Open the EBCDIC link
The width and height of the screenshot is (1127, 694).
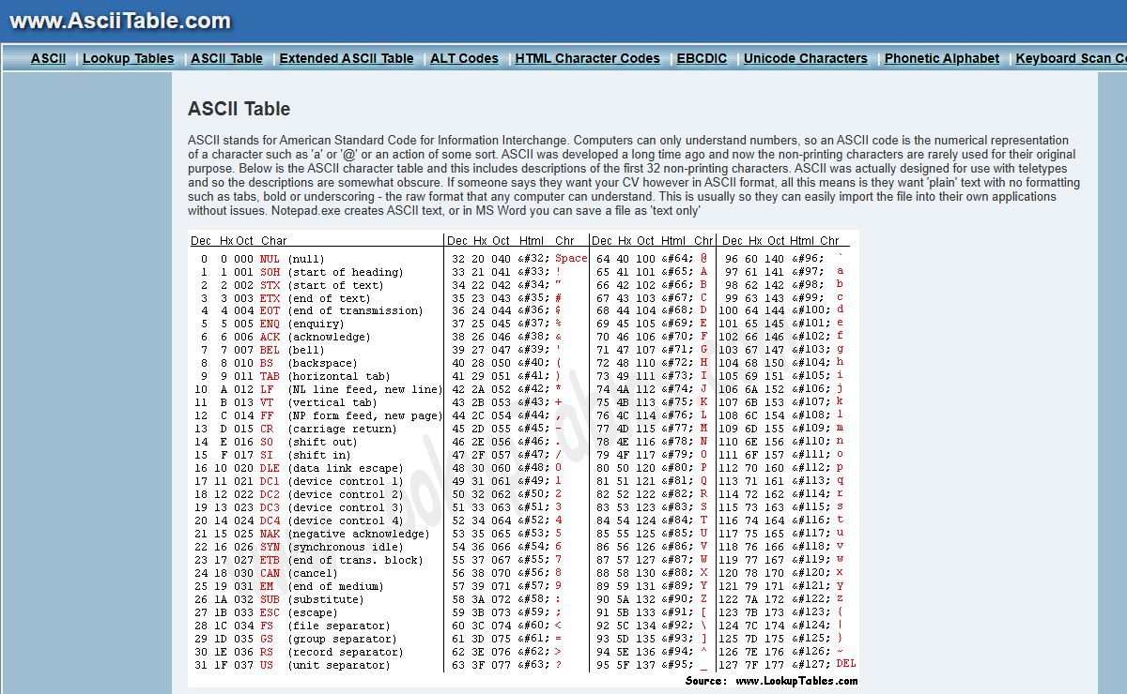click(x=702, y=58)
